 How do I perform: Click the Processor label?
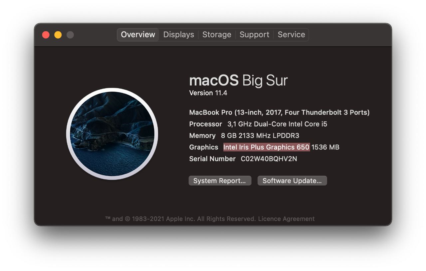pos(205,124)
